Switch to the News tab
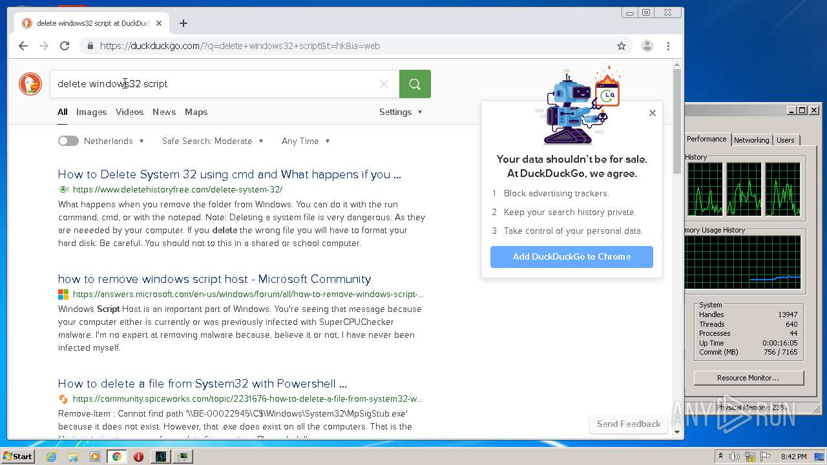Screen dimensions: 827x465 click(x=164, y=112)
